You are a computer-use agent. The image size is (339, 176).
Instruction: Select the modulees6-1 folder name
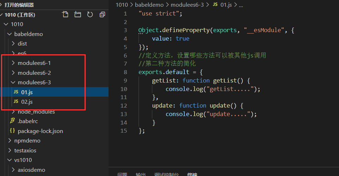(34, 63)
